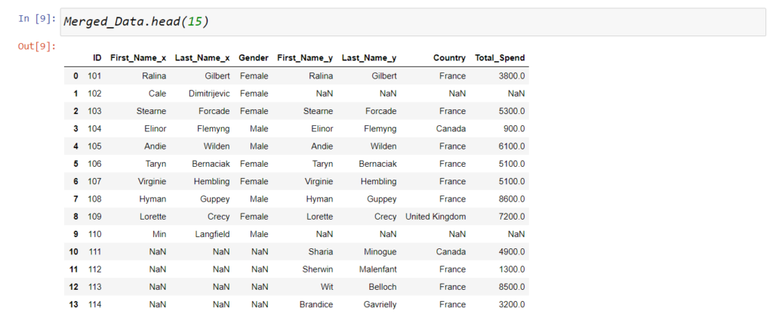Click the ID value 110
Viewport: 773px width, 317px height.
[x=94, y=234]
